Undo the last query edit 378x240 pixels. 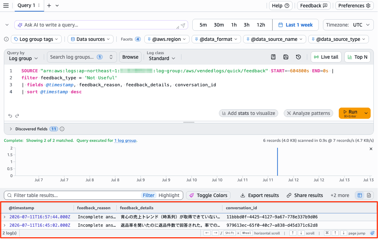click(x=10, y=116)
